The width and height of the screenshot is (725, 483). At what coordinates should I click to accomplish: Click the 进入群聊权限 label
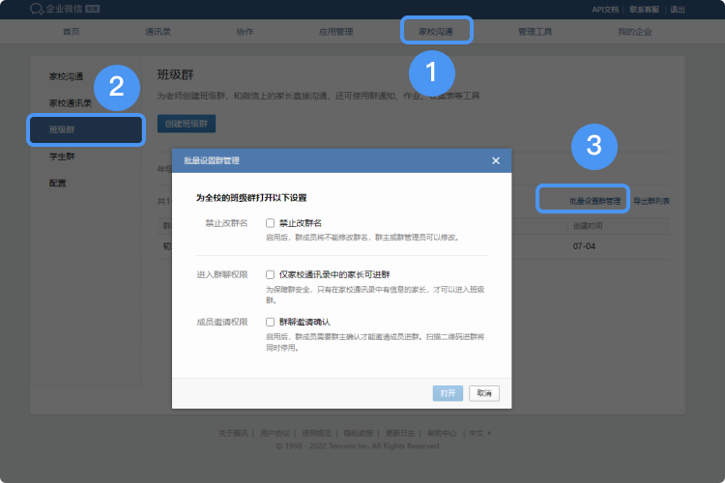[222, 274]
